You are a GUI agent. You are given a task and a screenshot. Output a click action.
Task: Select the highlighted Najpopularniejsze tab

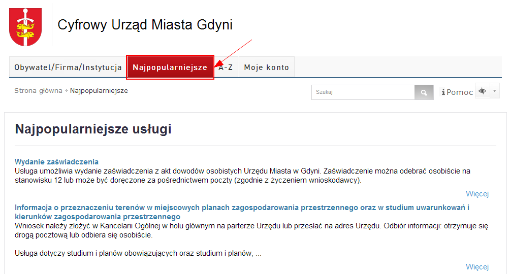tap(170, 67)
